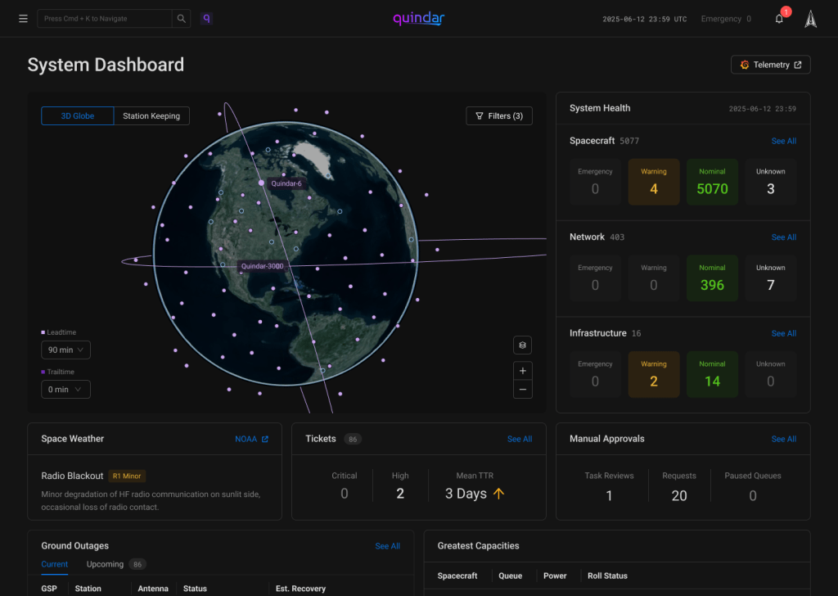Zoom in on the globe
The height and width of the screenshot is (596, 838).
[523, 370]
